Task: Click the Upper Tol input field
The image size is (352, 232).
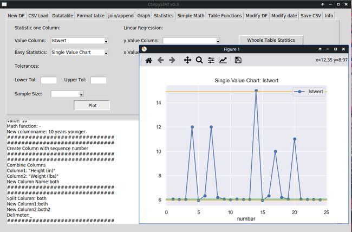Action: click(x=99, y=80)
